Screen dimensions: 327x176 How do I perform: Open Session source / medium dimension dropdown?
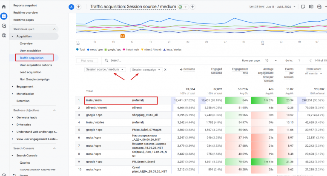click(x=105, y=69)
